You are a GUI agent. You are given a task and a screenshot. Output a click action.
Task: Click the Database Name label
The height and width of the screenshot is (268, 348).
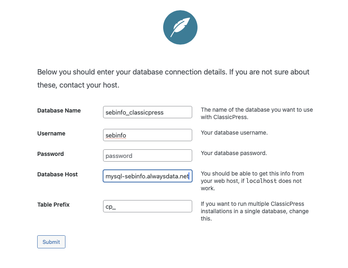point(59,110)
